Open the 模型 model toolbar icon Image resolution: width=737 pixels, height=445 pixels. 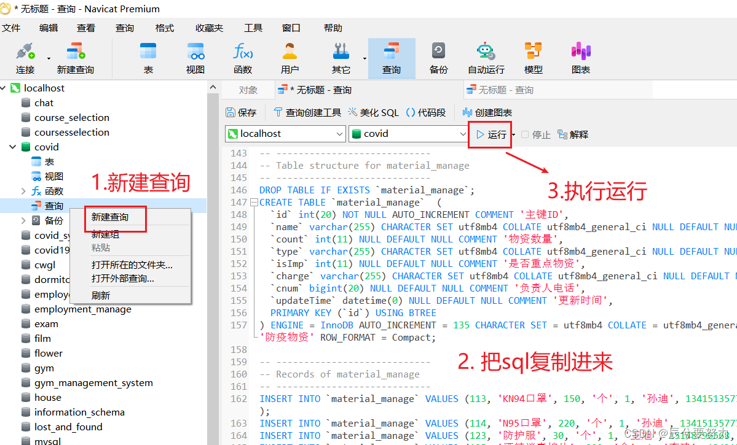(534, 58)
